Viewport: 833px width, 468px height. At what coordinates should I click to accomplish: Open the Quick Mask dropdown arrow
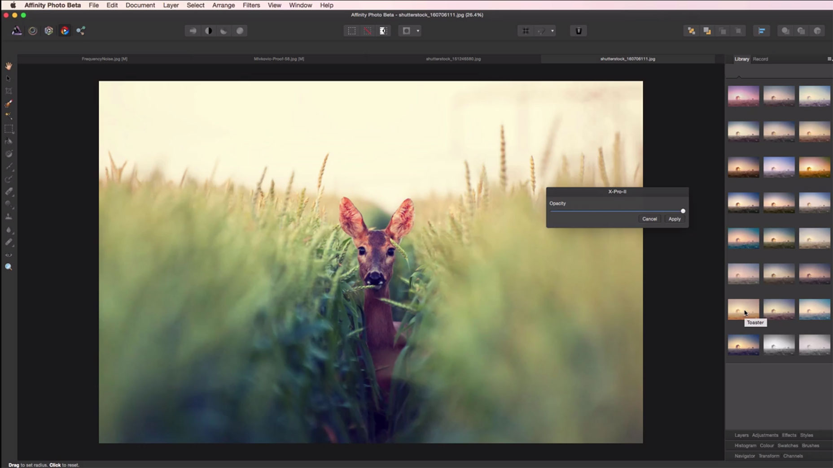(418, 31)
